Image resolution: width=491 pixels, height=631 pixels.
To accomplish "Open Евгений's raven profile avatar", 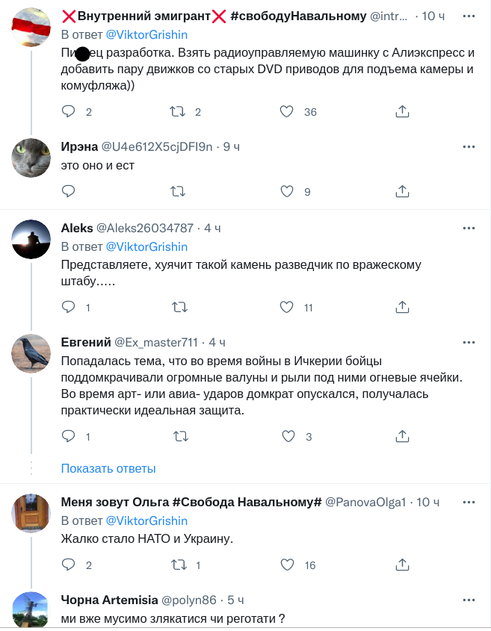I will 31,353.
